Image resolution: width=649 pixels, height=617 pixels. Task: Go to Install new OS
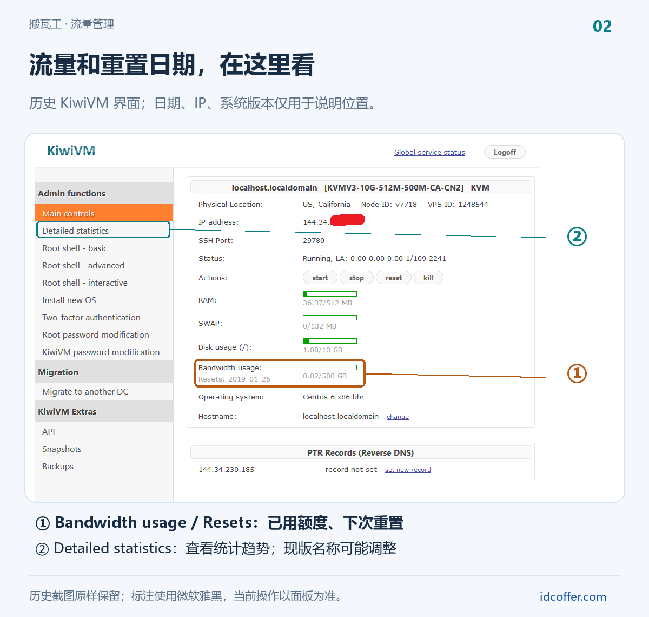pyautogui.click(x=69, y=300)
